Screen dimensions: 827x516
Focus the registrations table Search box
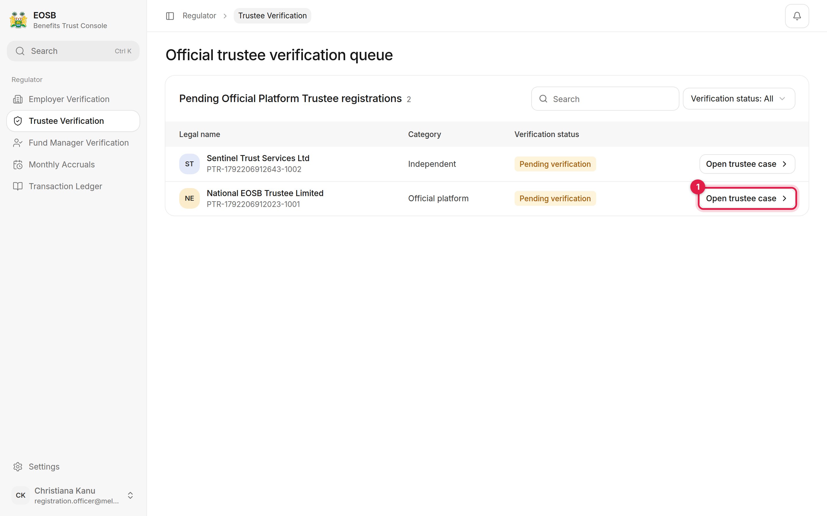point(605,99)
